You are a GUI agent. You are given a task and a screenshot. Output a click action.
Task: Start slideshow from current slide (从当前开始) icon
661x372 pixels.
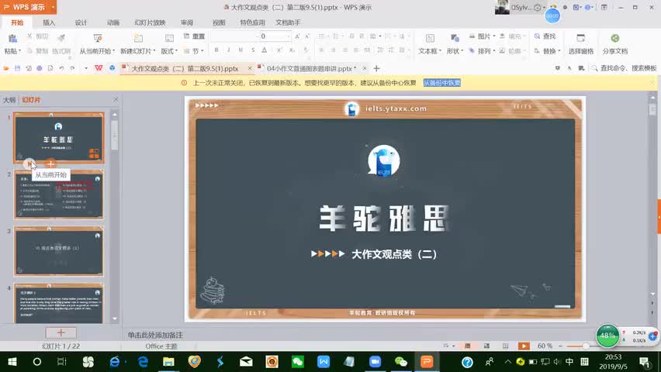pos(98,39)
